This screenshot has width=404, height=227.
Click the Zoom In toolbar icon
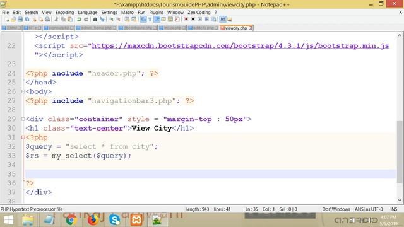[x=111, y=20]
